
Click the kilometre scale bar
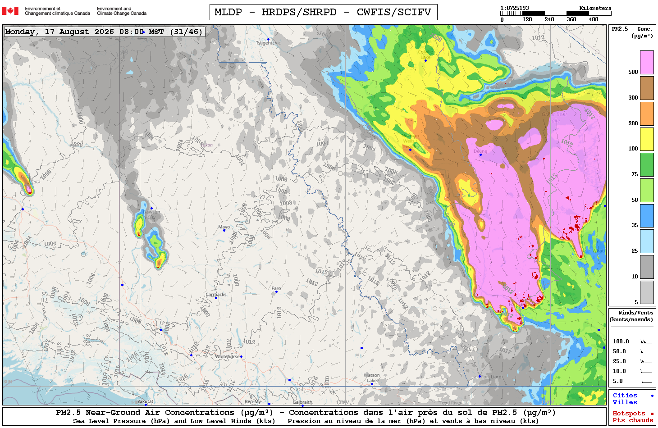(x=556, y=14)
